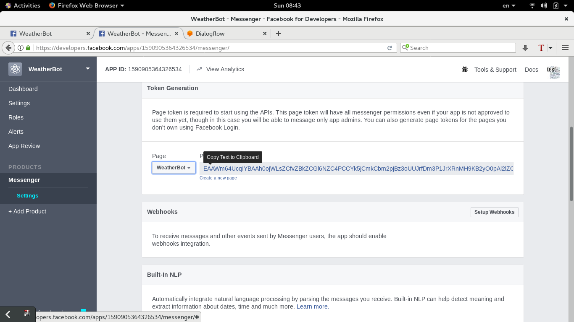Expand the WeatherBot app switcher arrow in sidebar
This screenshot has height=322, width=574.
[88, 68]
